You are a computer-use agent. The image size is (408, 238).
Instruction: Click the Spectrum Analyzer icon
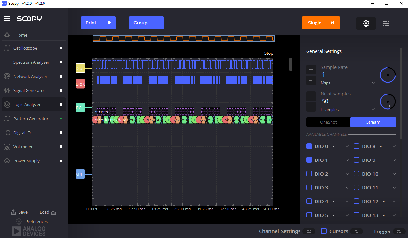point(7,62)
